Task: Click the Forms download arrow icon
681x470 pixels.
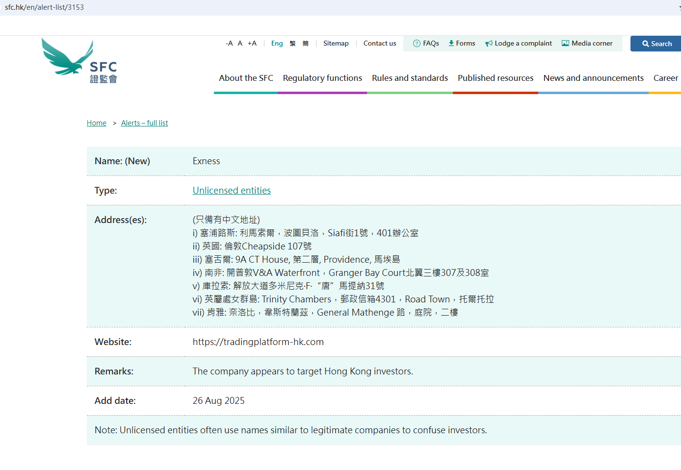Action: tap(451, 44)
